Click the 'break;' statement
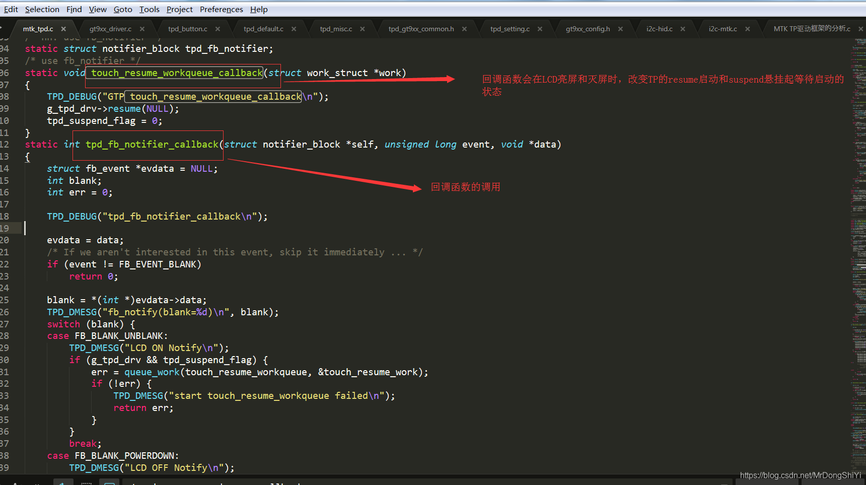The width and height of the screenshot is (866, 485). [x=85, y=444]
